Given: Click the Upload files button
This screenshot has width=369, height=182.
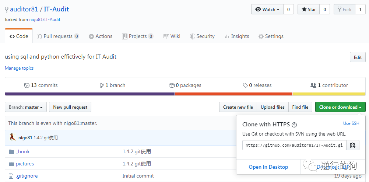Looking at the screenshot, I should click(x=273, y=107).
